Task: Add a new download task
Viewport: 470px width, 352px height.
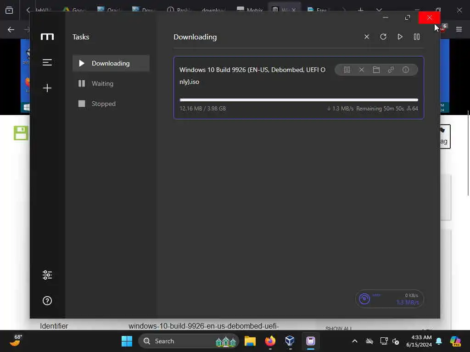Action: tap(47, 88)
